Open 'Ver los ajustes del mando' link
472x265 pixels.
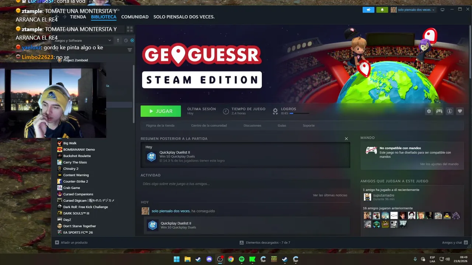(439, 164)
